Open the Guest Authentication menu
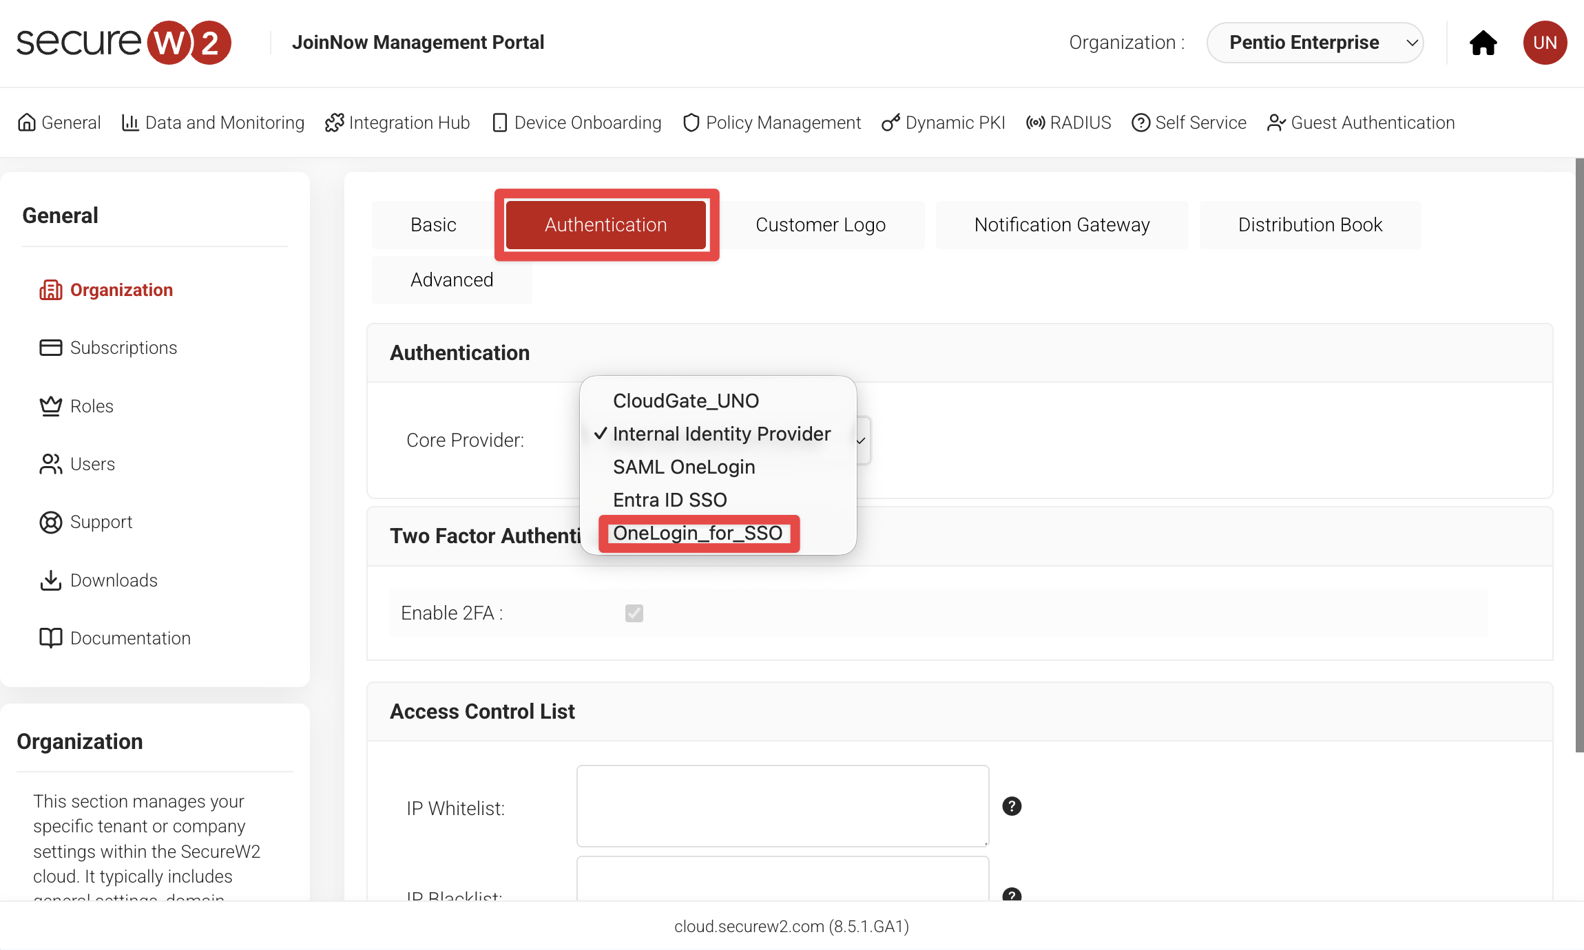The width and height of the screenshot is (1584, 950). click(1361, 123)
